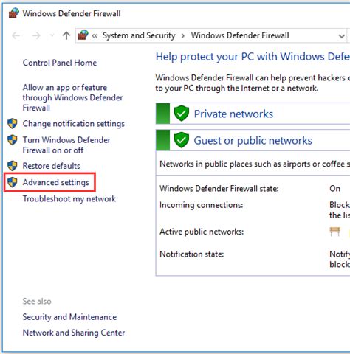350x354 pixels.
Task: Expand the chevron after System and Security
Action: [x=183, y=36]
